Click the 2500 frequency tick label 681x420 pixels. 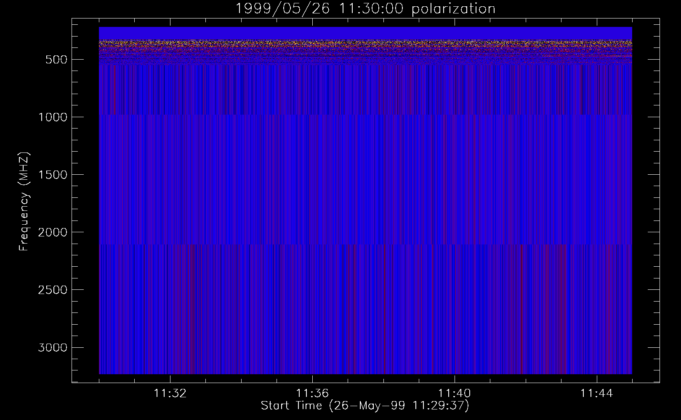click(53, 290)
